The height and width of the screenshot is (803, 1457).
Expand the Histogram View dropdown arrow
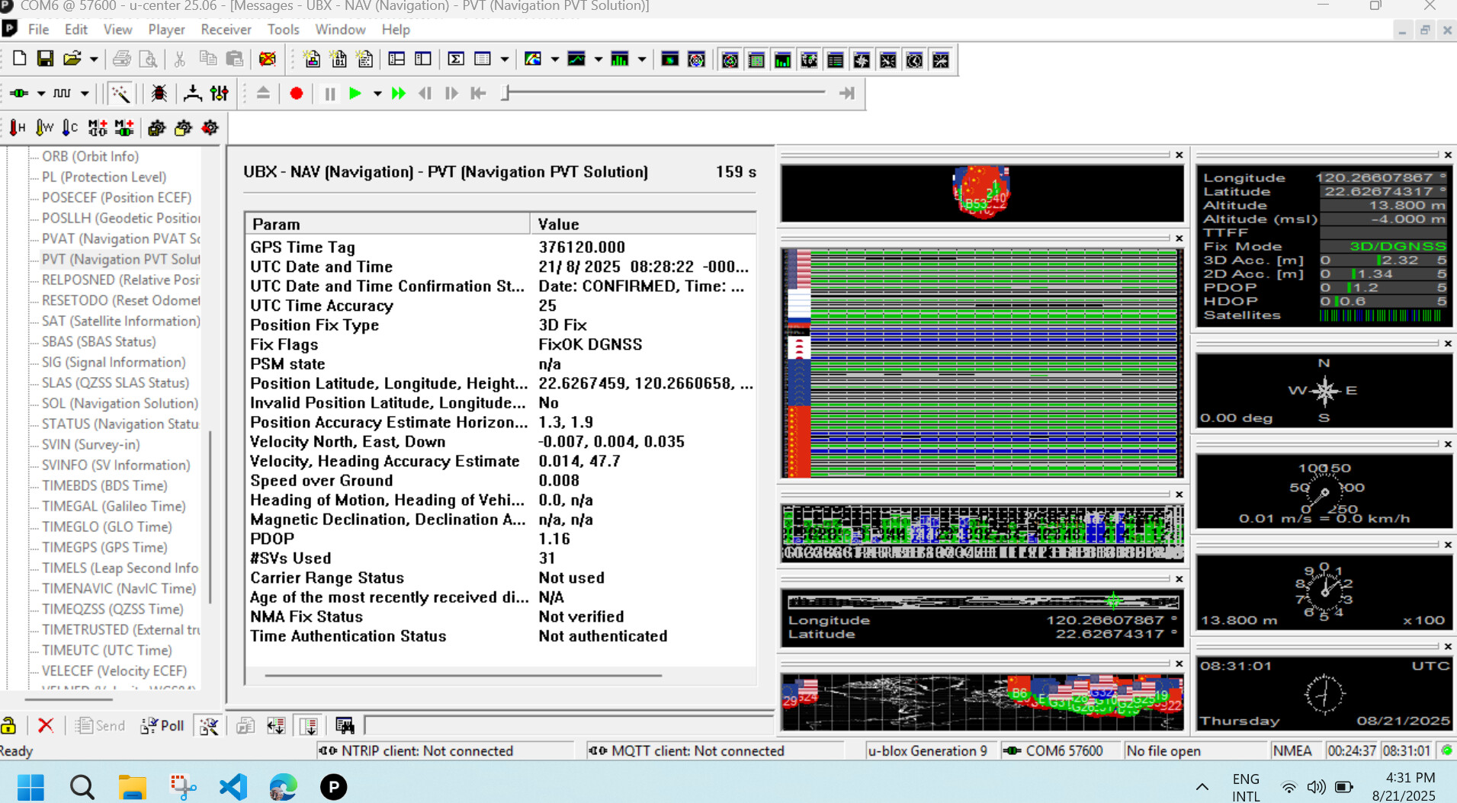pos(641,59)
